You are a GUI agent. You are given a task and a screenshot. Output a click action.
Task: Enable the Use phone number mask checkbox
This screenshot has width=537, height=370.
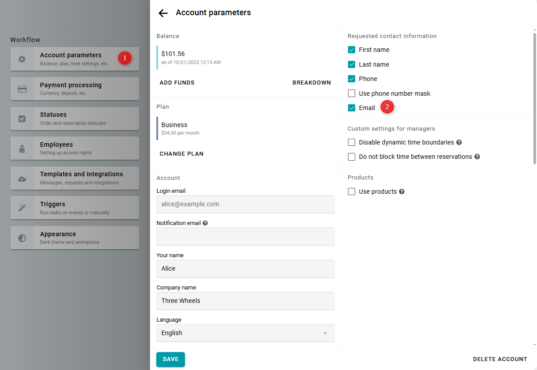click(x=352, y=94)
